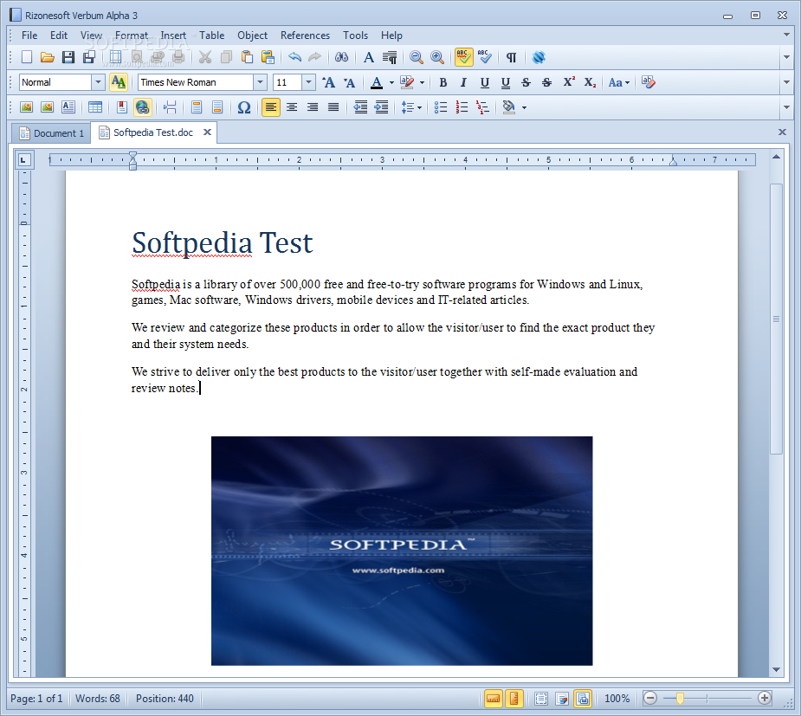Open the Font dialog icon (large A)

[x=369, y=57]
